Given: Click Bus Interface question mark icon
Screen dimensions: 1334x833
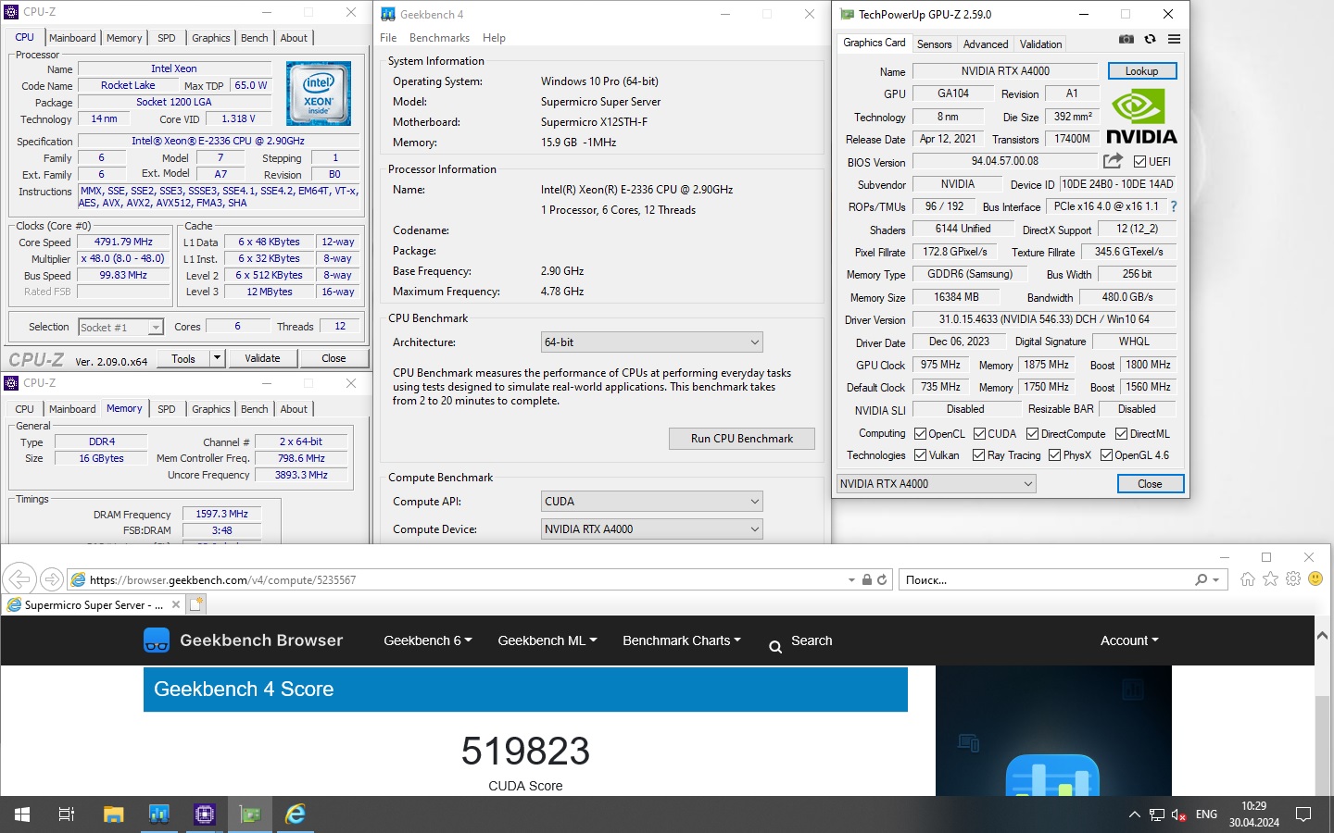Looking at the screenshot, I should coord(1173,206).
